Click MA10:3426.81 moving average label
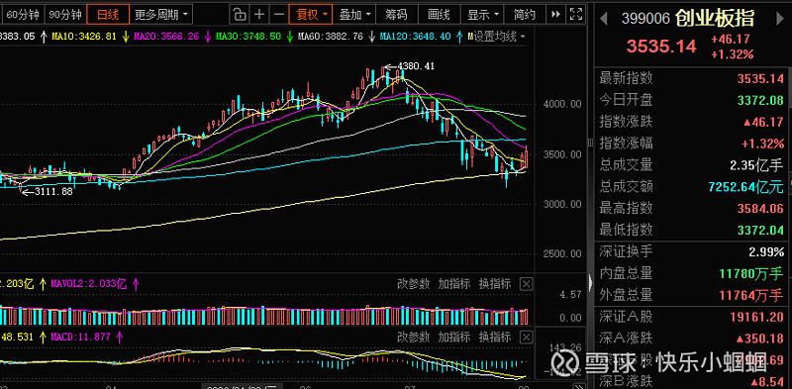This screenshot has width=792, height=389. click(83, 37)
